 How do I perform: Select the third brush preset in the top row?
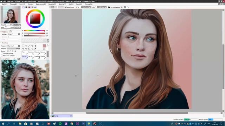tap(37, 53)
